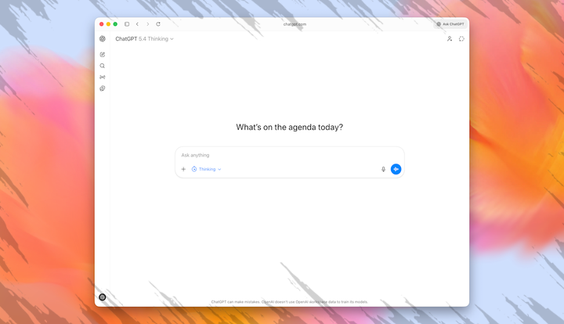The height and width of the screenshot is (324, 564).
Task: Turn on temporary chat at top right
Action: [x=461, y=39]
